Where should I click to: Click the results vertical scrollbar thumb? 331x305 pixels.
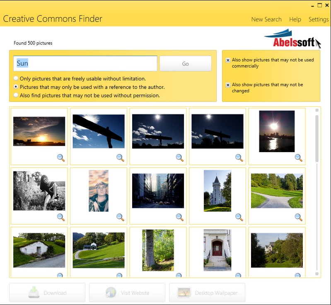click(317, 139)
